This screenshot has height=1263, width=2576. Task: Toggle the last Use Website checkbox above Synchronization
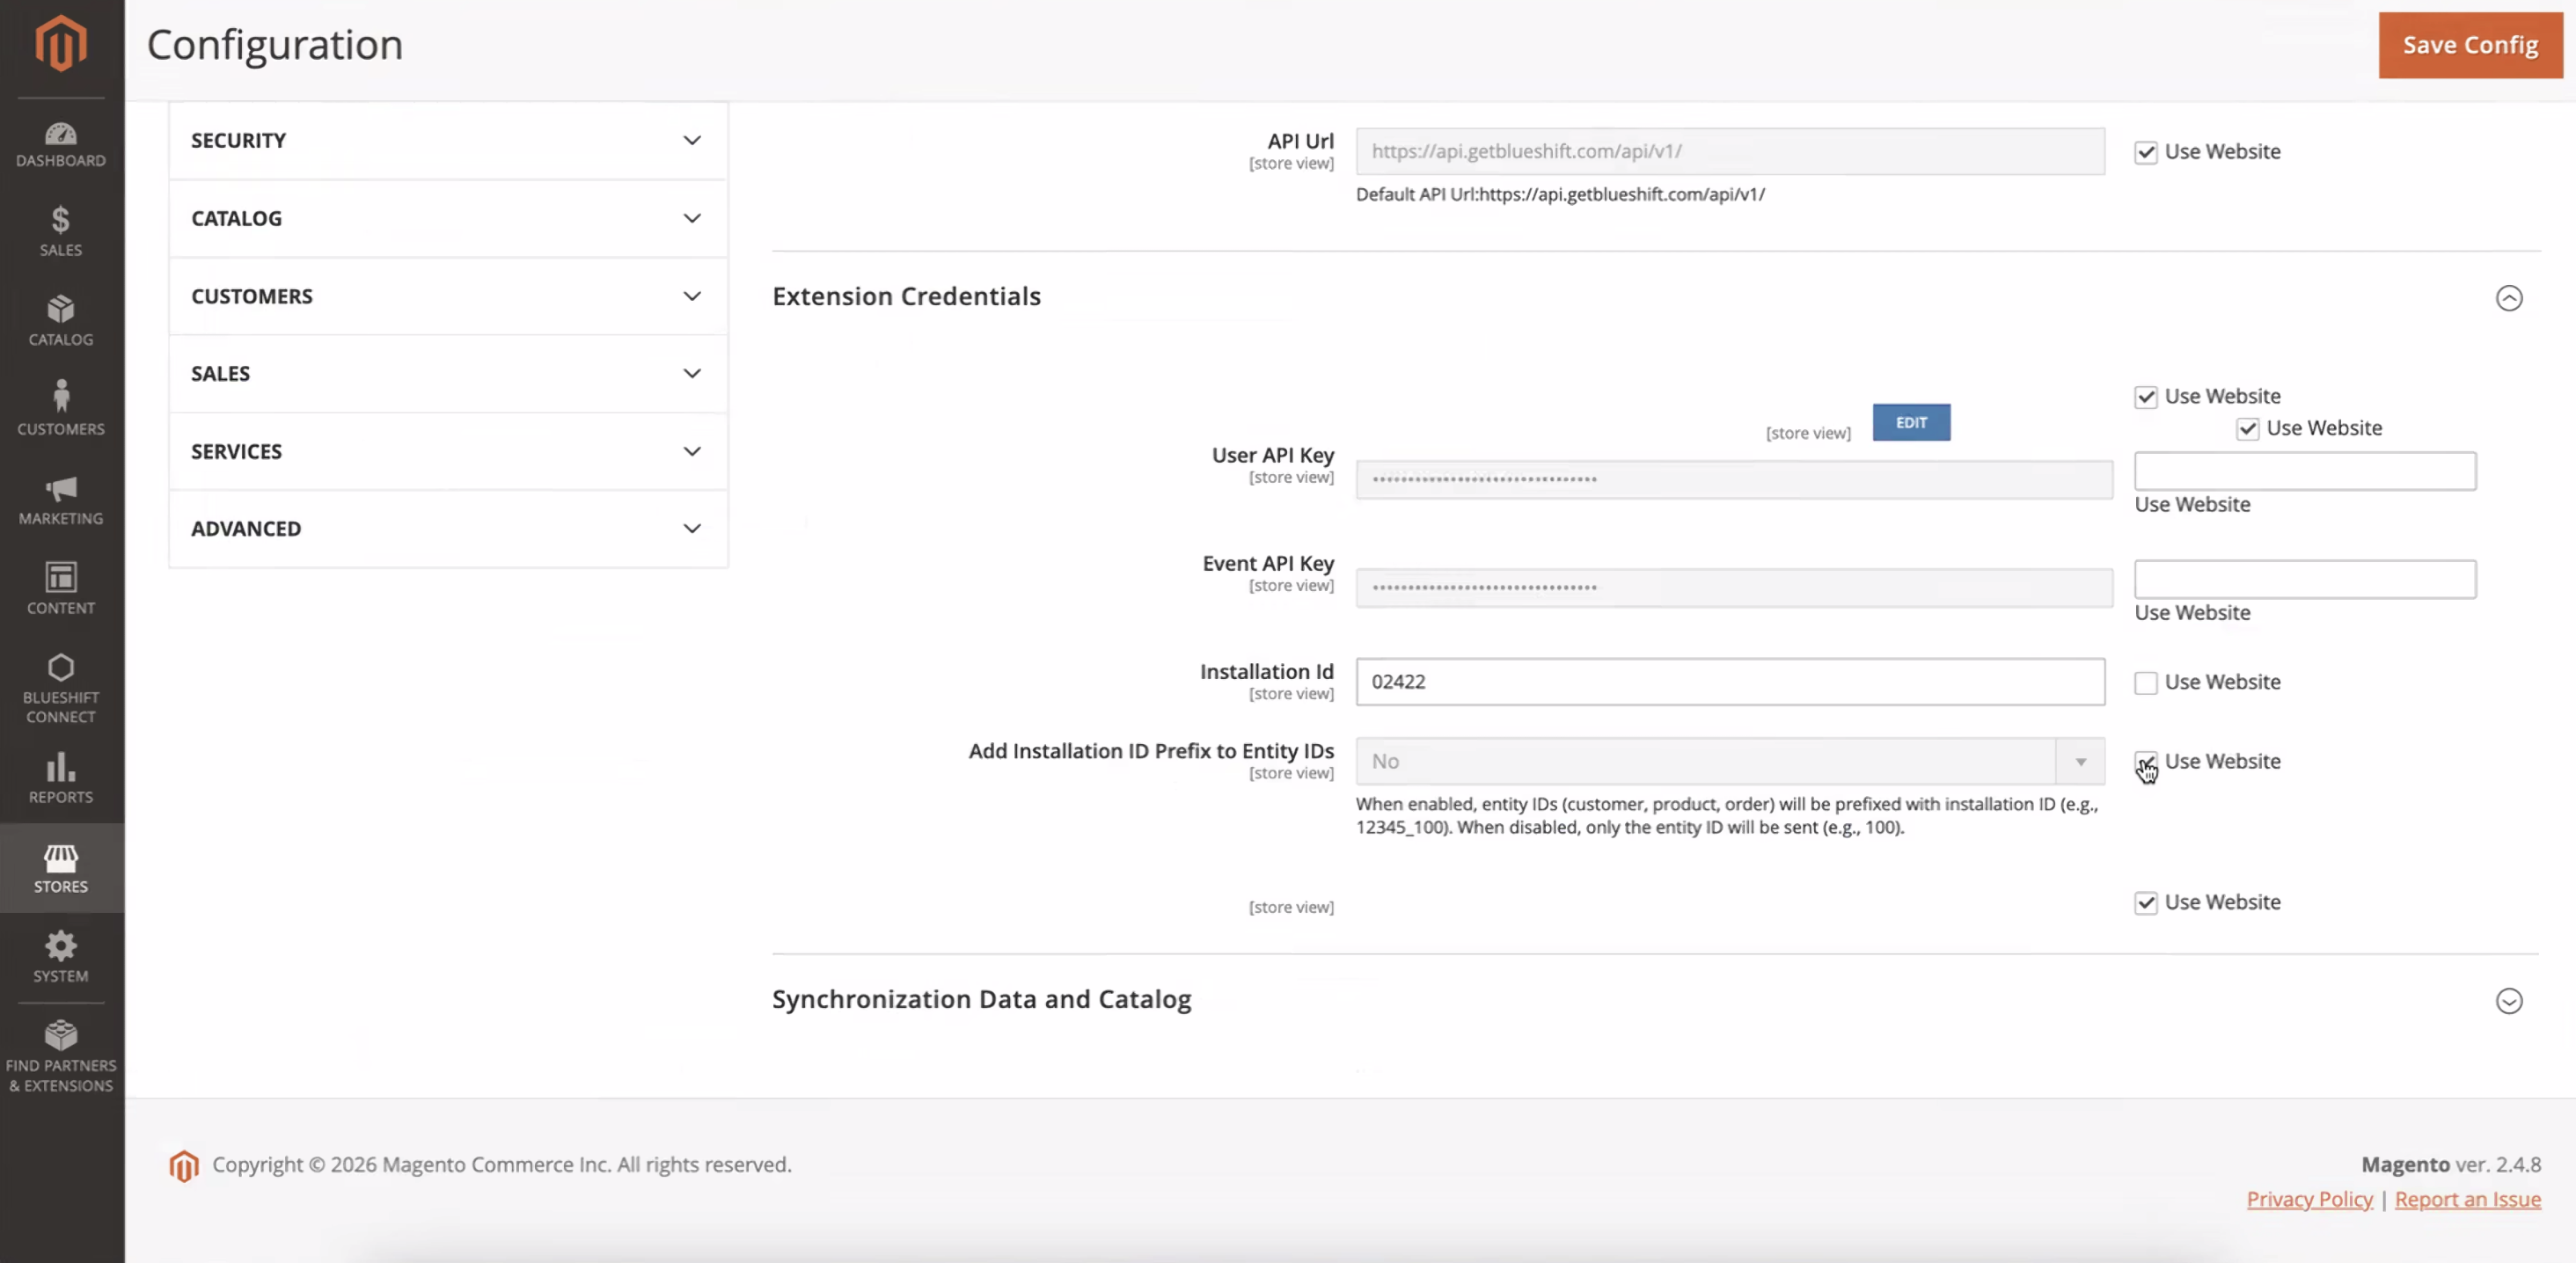pos(2146,903)
